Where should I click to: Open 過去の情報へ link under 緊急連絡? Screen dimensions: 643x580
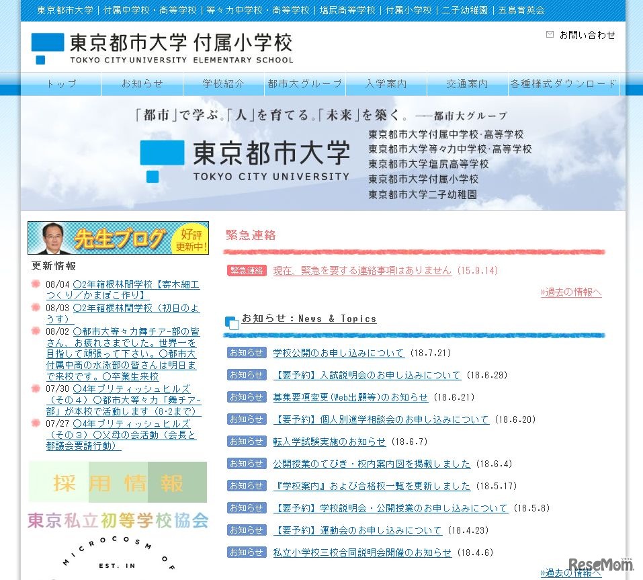click(x=571, y=292)
